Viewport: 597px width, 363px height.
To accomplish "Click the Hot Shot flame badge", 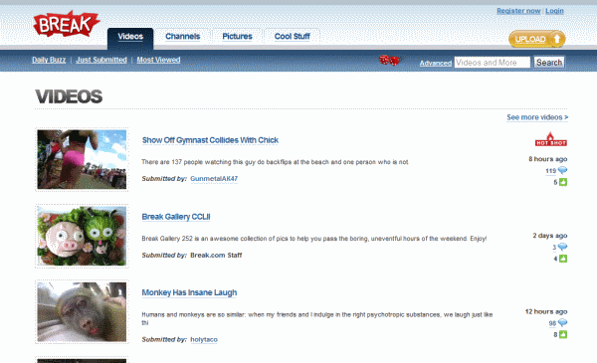I will coord(551,139).
